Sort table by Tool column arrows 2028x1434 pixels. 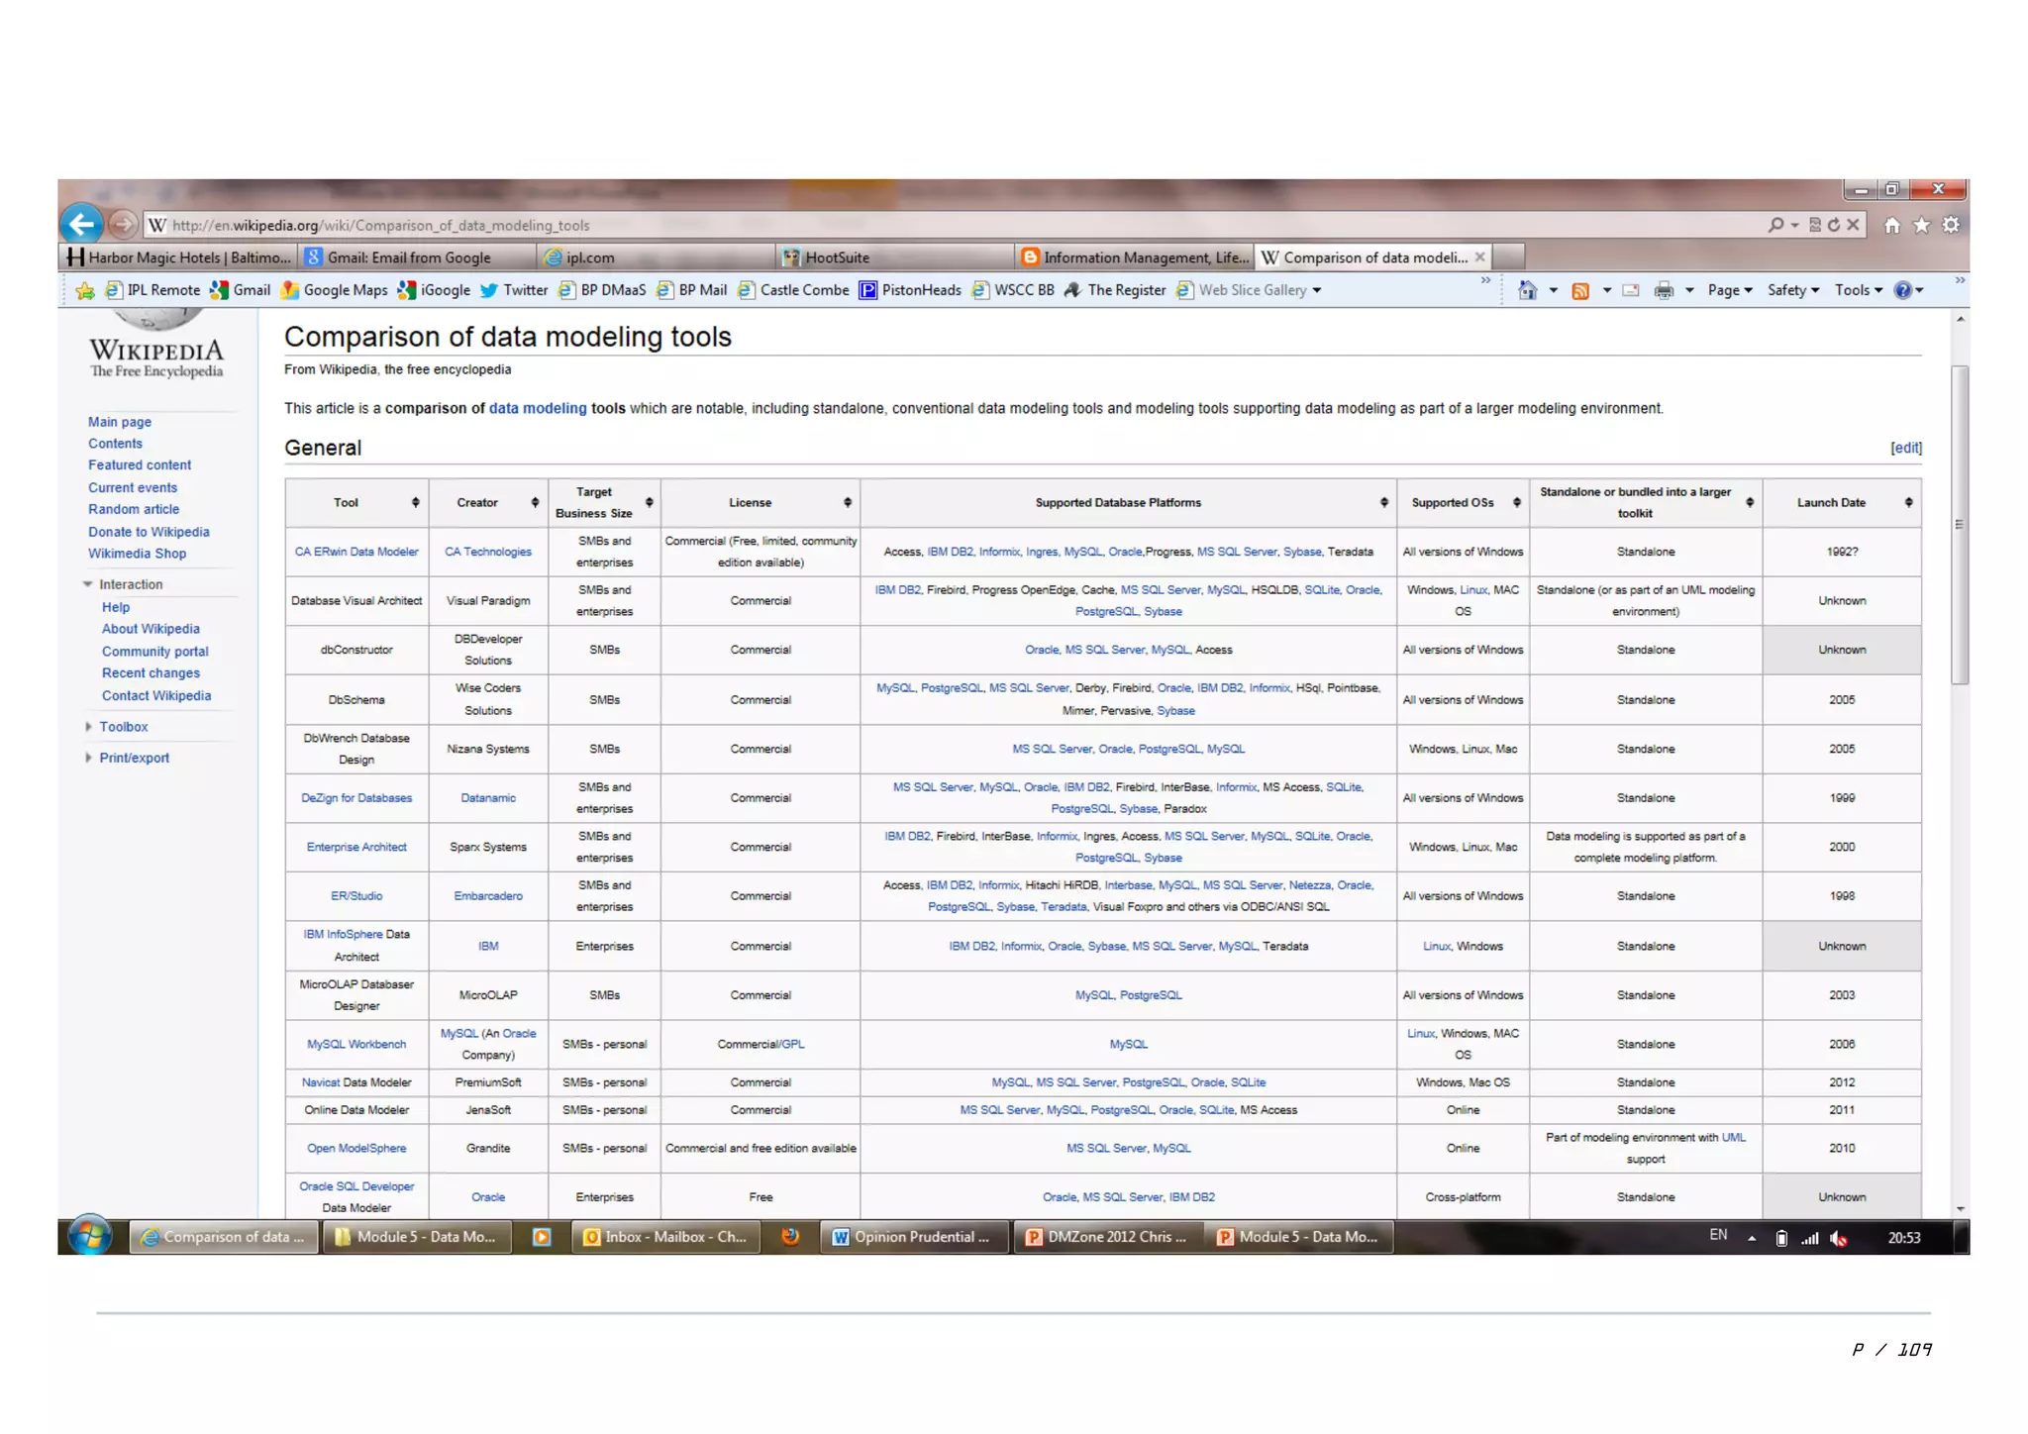[x=416, y=502]
